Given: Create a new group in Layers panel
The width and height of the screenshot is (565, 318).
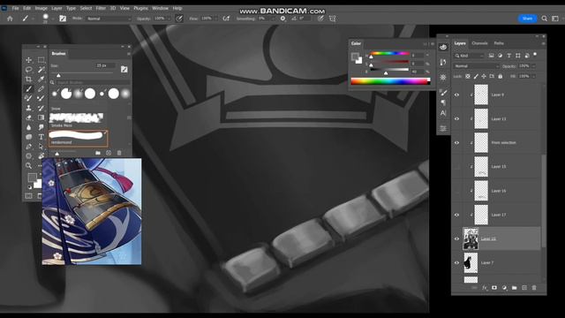Looking at the screenshot, I should [x=514, y=288].
